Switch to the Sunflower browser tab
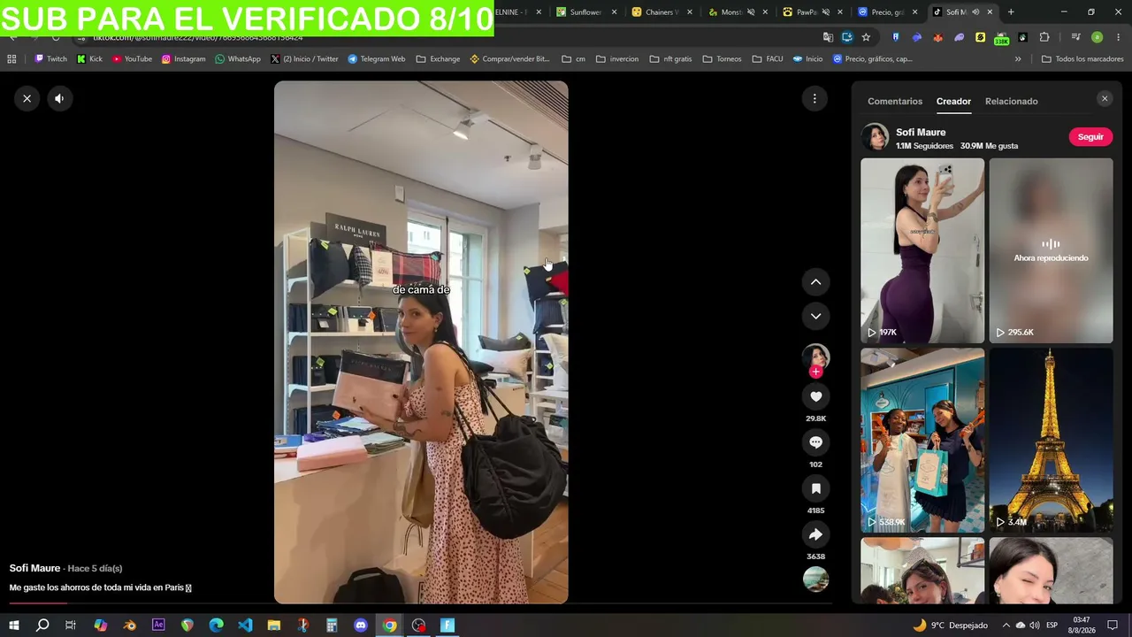The width and height of the screenshot is (1132, 637). [x=585, y=12]
